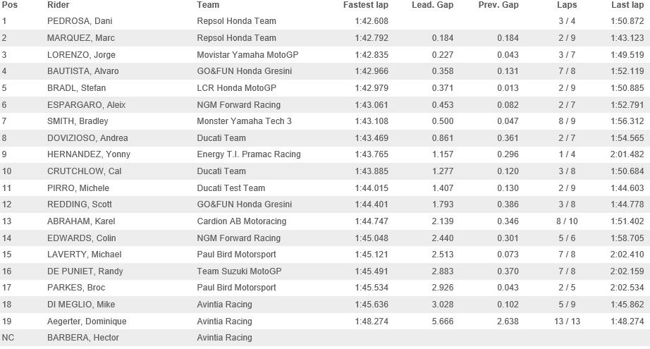The height and width of the screenshot is (349, 650).
Task: Select rider BARBERA, Hector
Action: [x=83, y=338]
